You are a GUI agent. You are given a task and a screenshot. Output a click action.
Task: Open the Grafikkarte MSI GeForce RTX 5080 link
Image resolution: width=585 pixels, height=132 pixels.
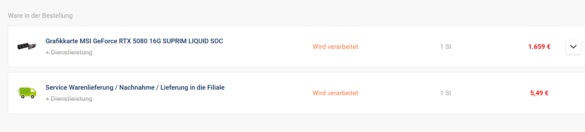(134, 41)
